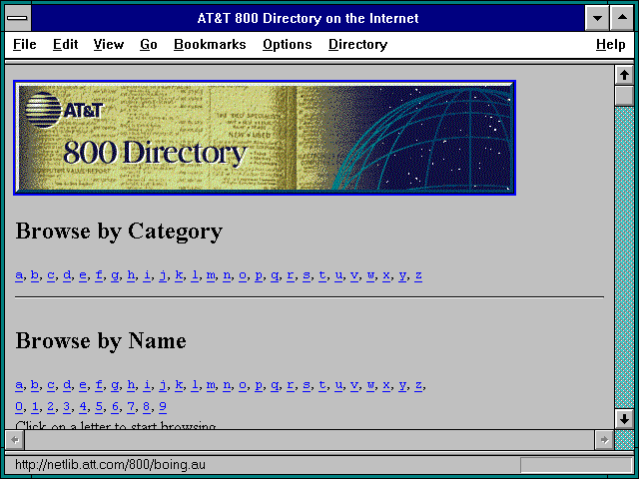
Task: Browse by Category letter z
Action: pyautogui.click(x=418, y=275)
